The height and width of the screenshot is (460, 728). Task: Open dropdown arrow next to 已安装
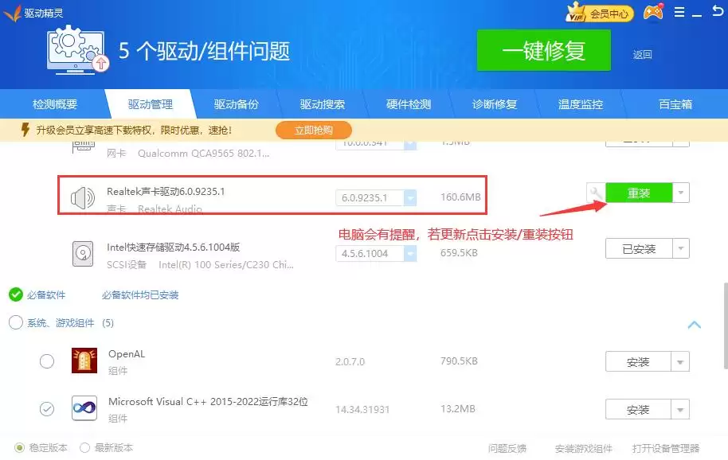click(681, 248)
